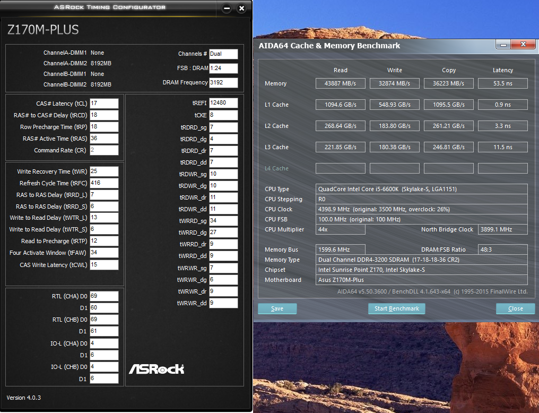Select the tWRWR_dd value field
Viewport: 539px width, 413px height.
pos(223,303)
